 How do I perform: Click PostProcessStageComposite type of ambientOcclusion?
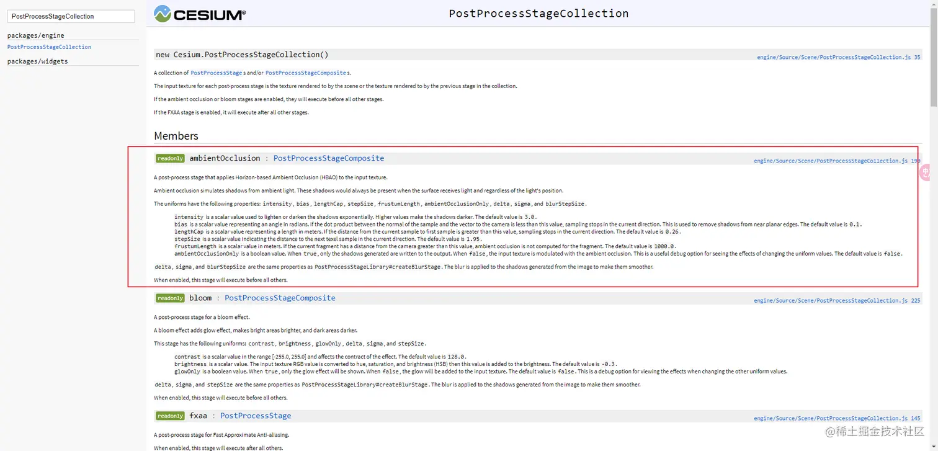[329, 158]
